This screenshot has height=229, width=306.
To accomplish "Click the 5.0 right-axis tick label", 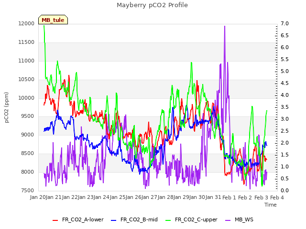I will click(284, 71).
